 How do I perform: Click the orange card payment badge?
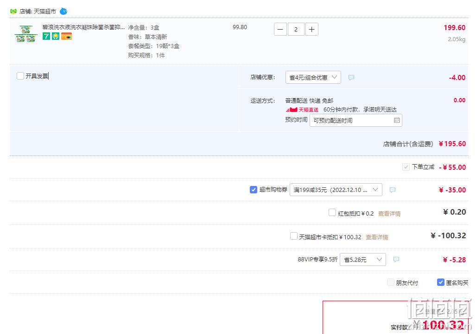click(x=66, y=37)
